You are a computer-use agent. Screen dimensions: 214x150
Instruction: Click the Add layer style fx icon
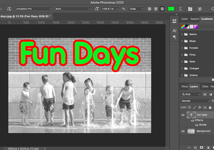tap(195, 147)
